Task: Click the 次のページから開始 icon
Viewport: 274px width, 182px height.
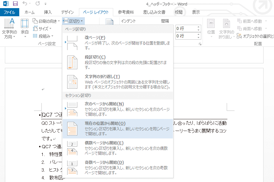Action: click(x=72, y=109)
